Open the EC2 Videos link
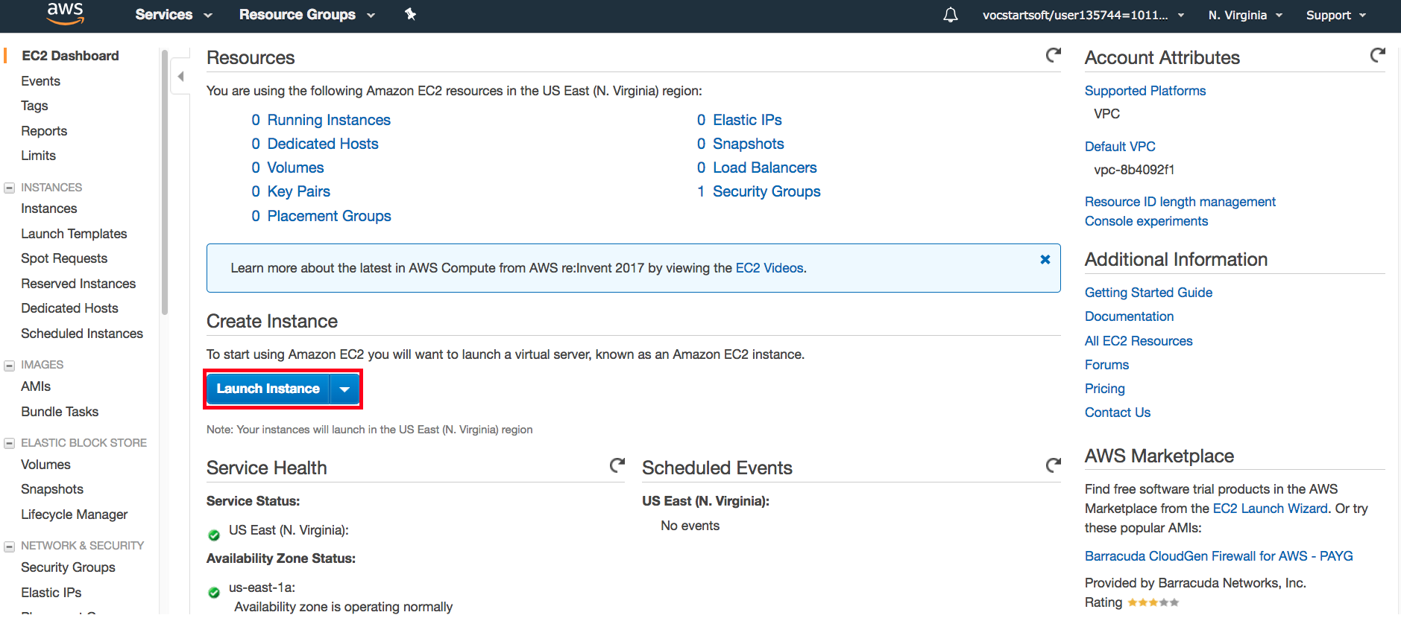This screenshot has height=618, width=1401. click(x=769, y=268)
